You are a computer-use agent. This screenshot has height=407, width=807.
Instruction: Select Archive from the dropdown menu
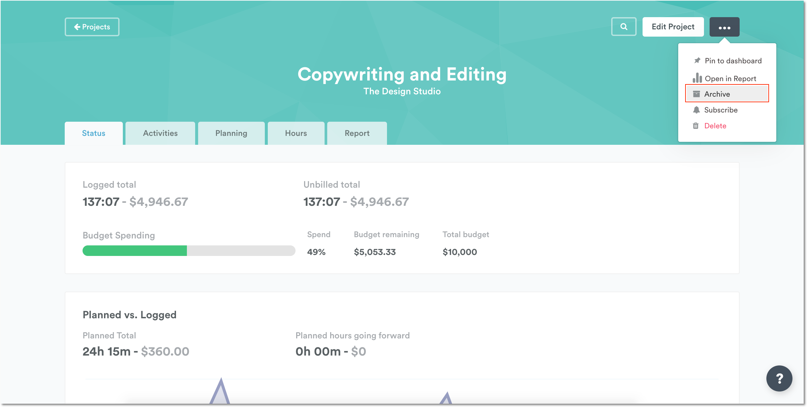coord(717,94)
